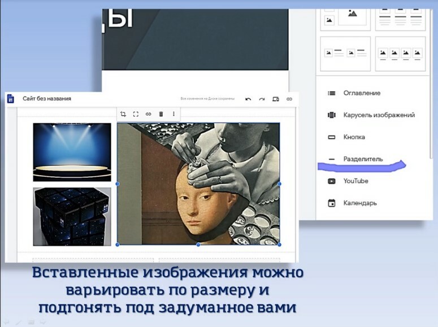Insert the Кнопка element
The image size is (438, 327).
click(354, 137)
